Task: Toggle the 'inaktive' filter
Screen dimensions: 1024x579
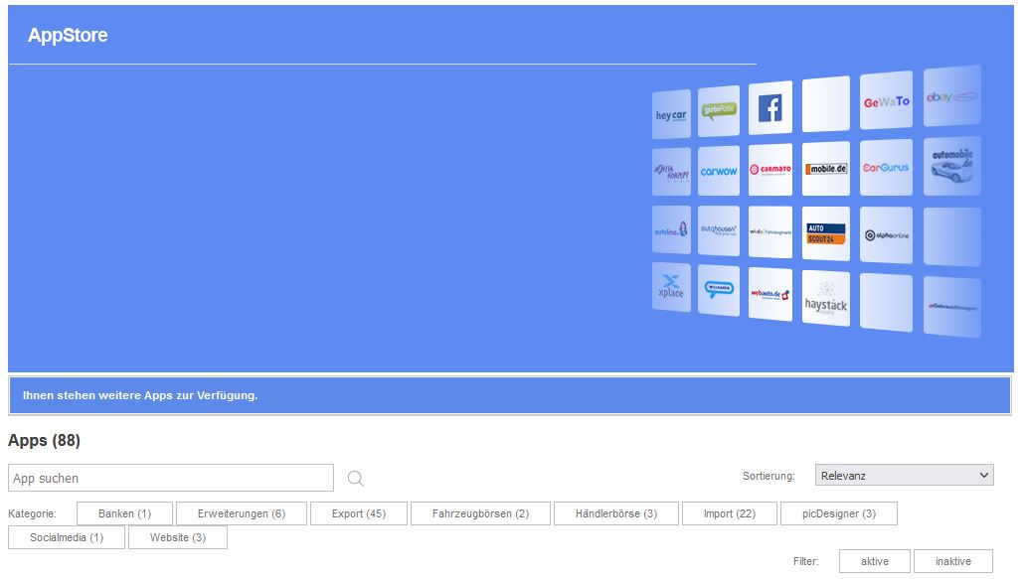Action: coord(953,561)
